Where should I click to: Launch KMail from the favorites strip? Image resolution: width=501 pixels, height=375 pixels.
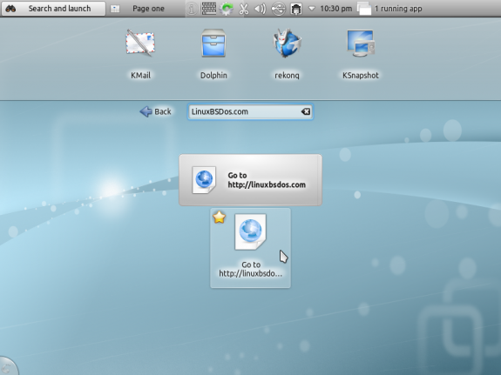[140, 54]
